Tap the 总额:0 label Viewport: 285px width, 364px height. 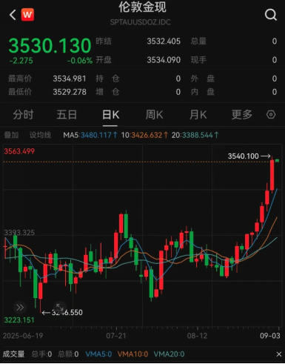click(68, 354)
